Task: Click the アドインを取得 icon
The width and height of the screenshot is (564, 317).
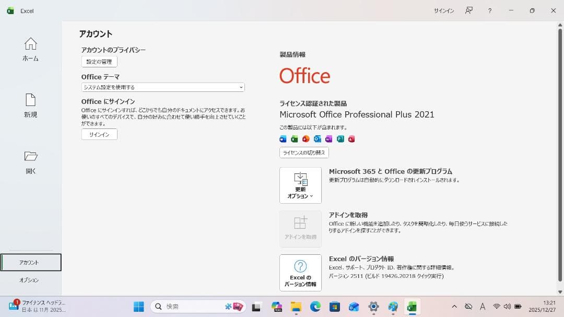Action: (300, 228)
